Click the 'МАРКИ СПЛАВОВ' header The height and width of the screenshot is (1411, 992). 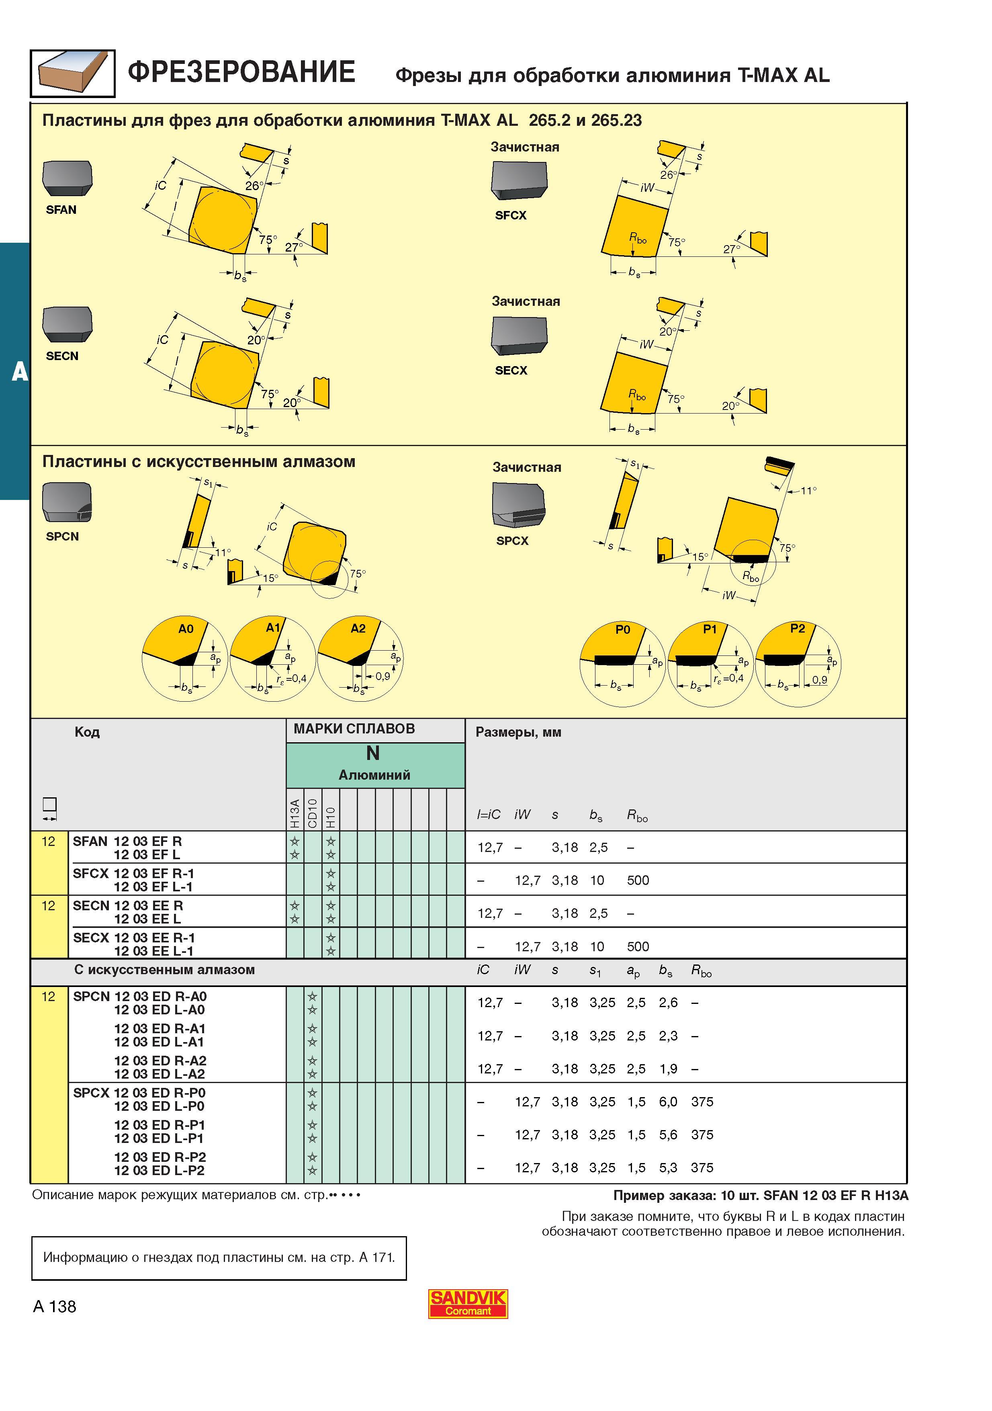[354, 729]
